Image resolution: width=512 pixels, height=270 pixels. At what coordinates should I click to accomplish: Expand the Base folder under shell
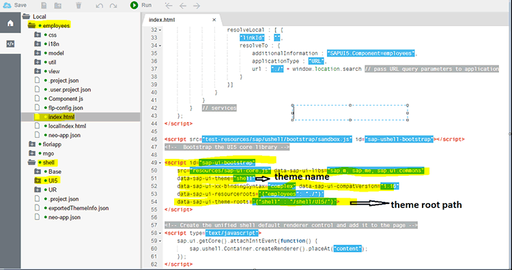click(38, 172)
